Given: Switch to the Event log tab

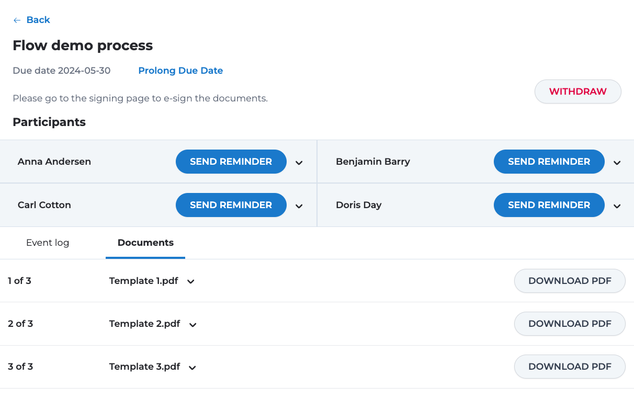Looking at the screenshot, I should [x=48, y=243].
